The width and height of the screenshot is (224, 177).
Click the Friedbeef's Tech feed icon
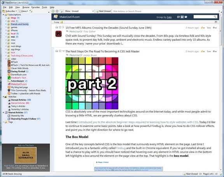[x=9, y=78]
